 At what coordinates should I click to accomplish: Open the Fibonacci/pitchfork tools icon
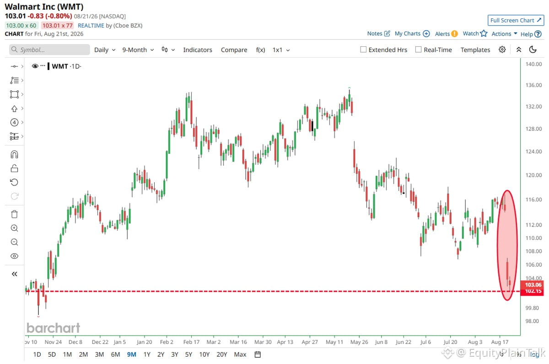[14, 80]
